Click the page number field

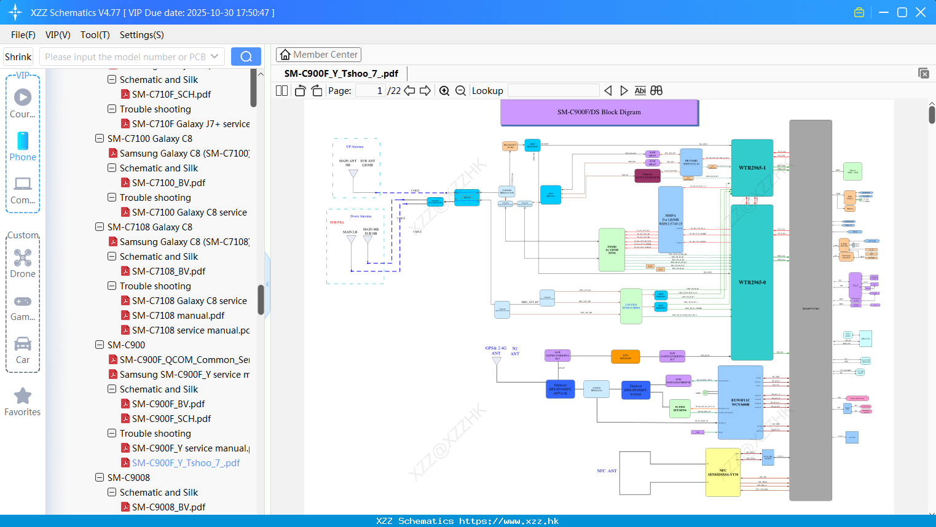click(370, 90)
